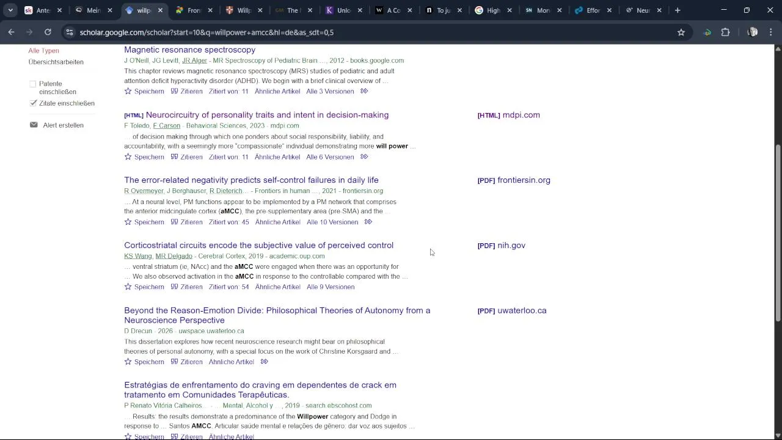This screenshot has width=782, height=440.
Task: Bookmark this page with the star icon
Action: point(681,32)
